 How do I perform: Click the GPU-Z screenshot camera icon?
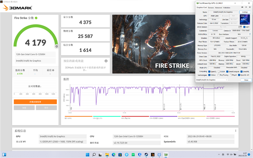[242, 7]
